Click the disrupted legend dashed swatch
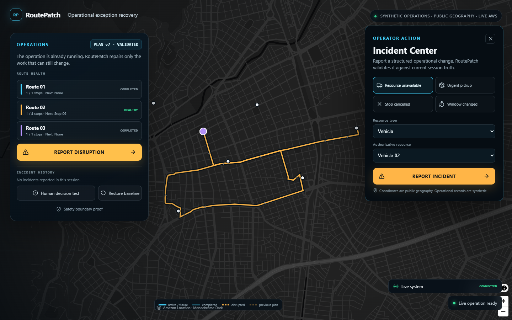The width and height of the screenshot is (512, 320). click(225, 305)
